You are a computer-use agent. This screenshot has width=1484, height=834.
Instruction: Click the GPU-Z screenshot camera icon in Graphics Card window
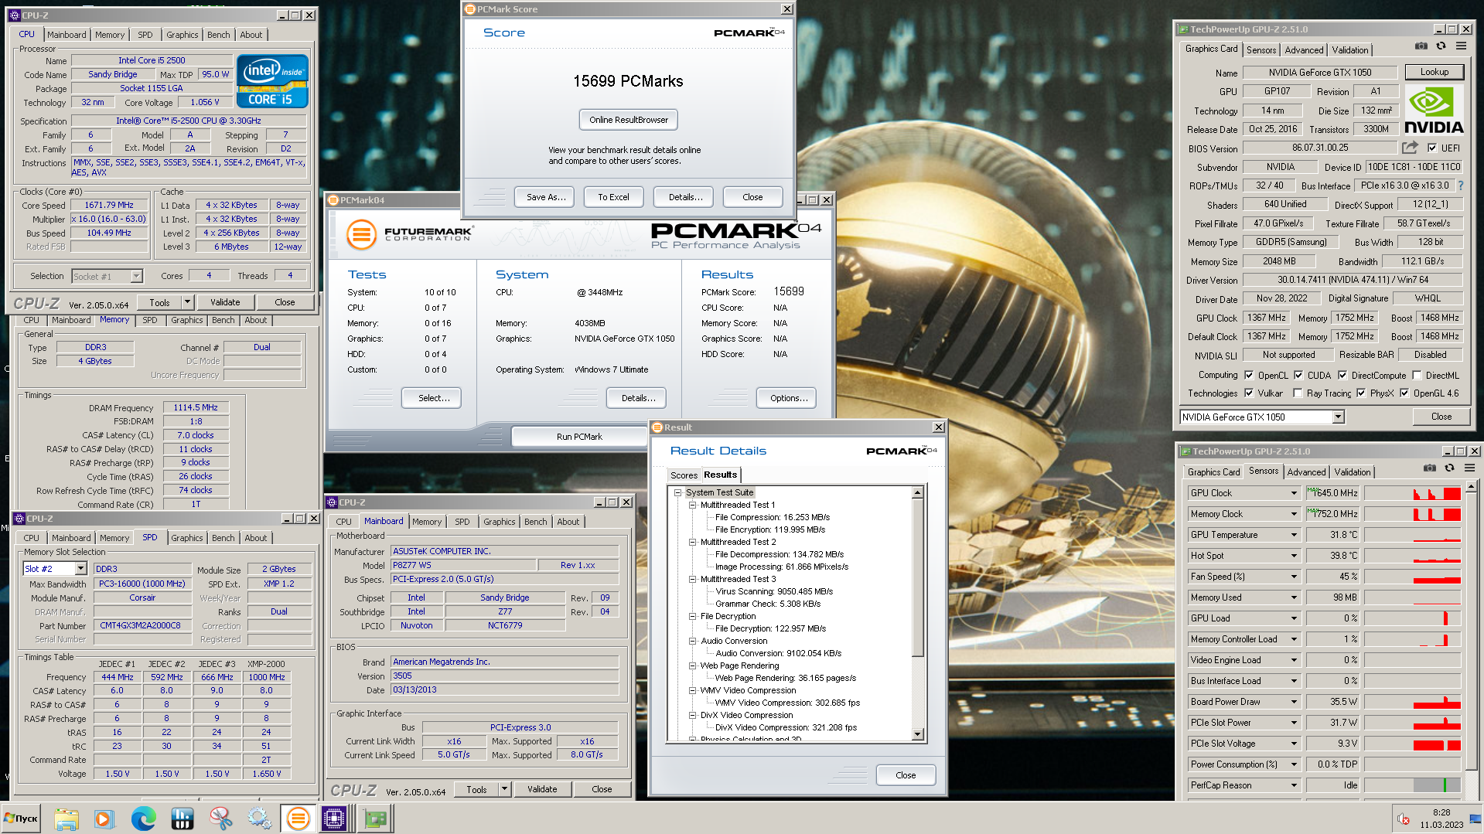coord(1421,46)
